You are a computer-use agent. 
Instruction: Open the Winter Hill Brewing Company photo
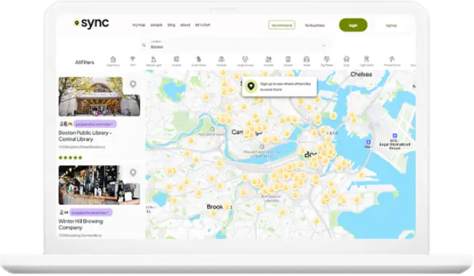pos(99,185)
